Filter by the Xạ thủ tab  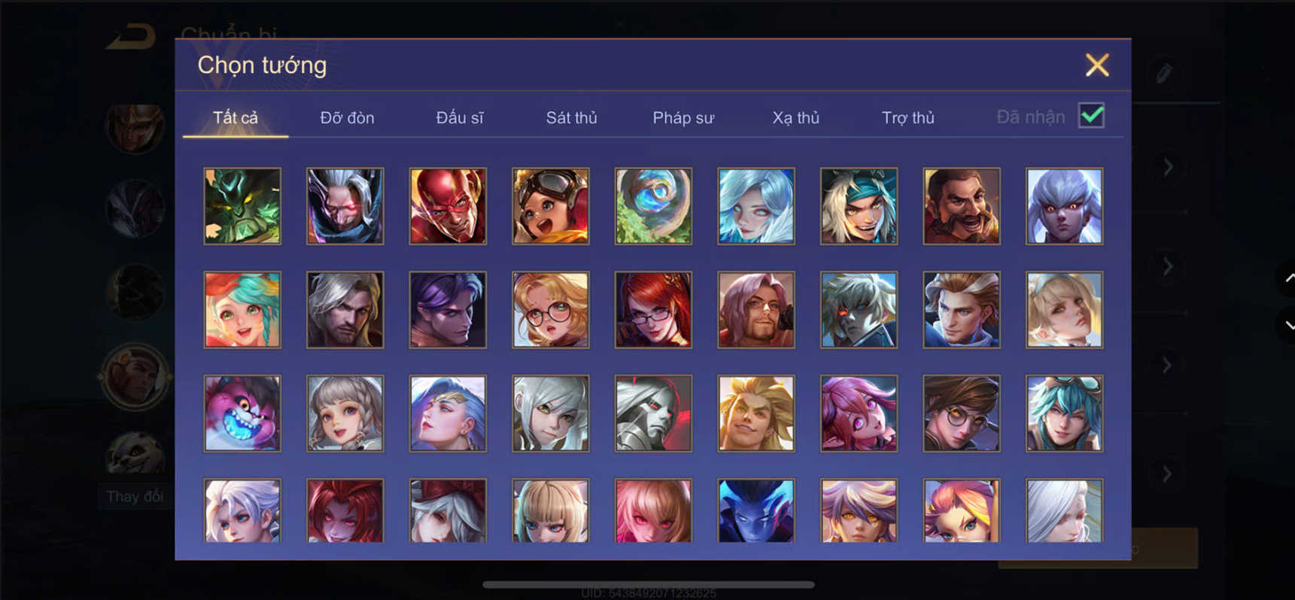(x=795, y=117)
